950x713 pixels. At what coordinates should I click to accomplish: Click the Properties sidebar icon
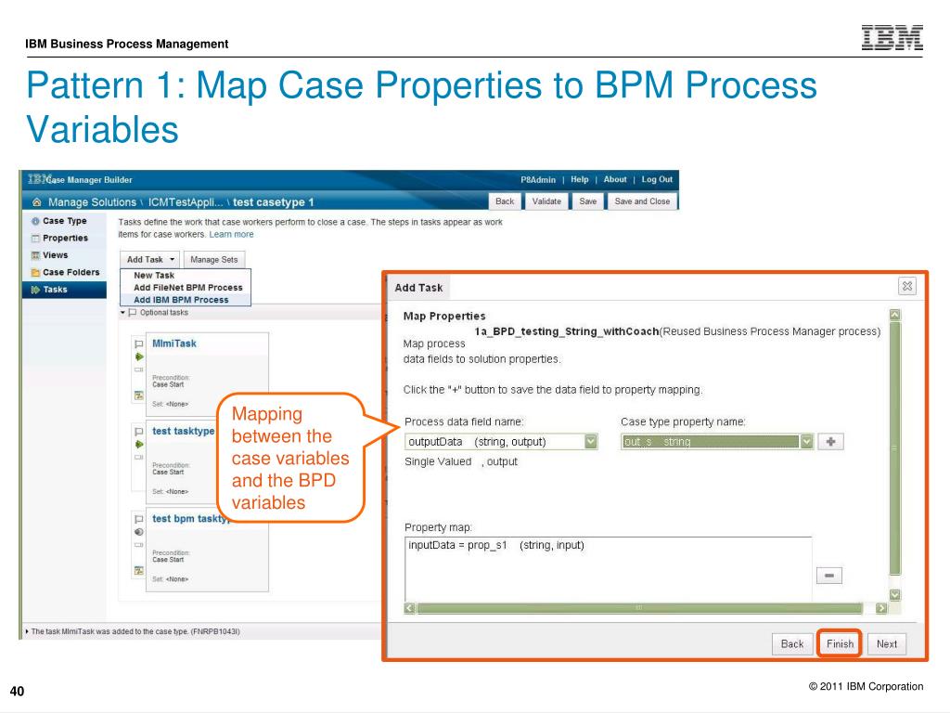35,239
